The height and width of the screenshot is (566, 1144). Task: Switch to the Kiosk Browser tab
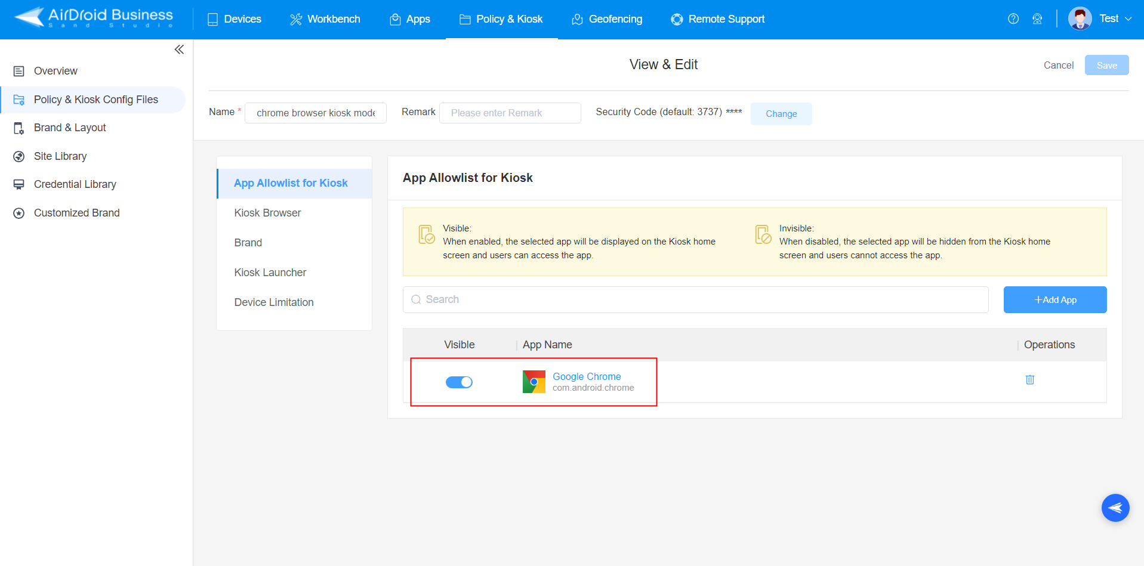click(x=267, y=212)
